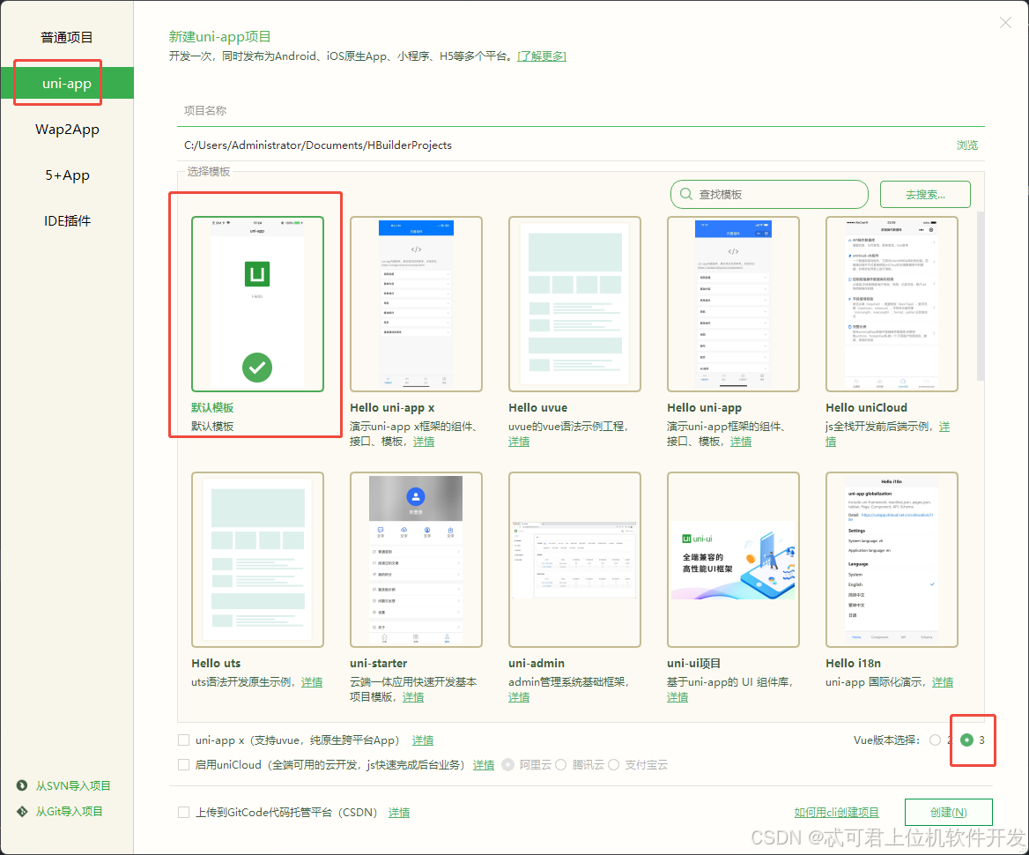Select the Hello uvue template thumbnail

tap(575, 304)
